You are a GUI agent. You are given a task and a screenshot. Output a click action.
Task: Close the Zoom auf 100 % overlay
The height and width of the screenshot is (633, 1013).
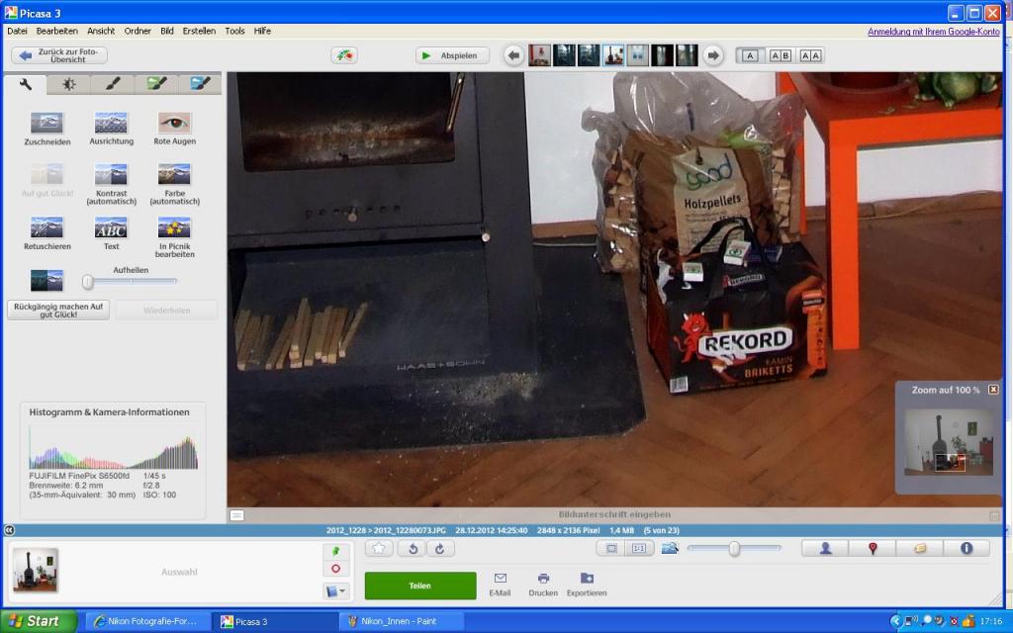tap(993, 390)
